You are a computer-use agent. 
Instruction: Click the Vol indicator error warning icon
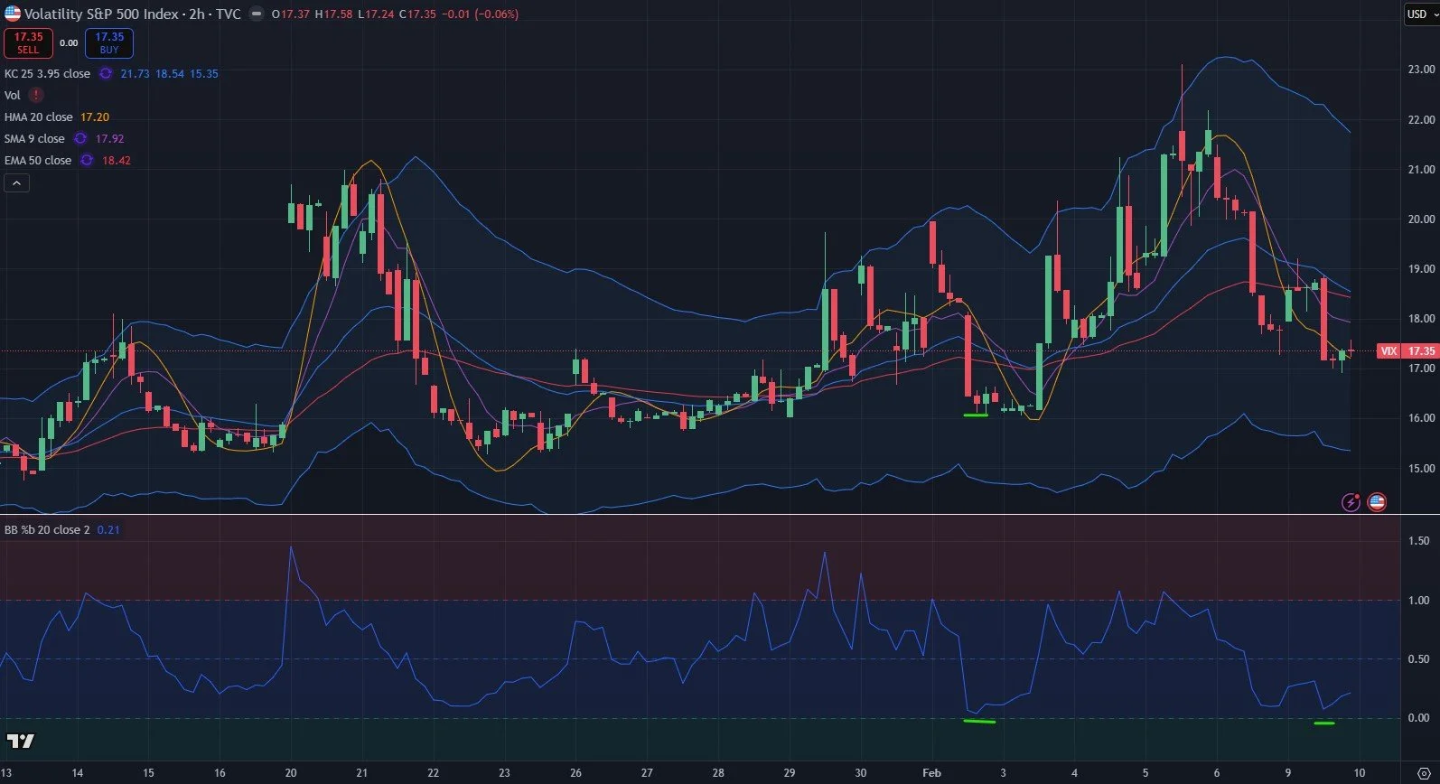35,95
